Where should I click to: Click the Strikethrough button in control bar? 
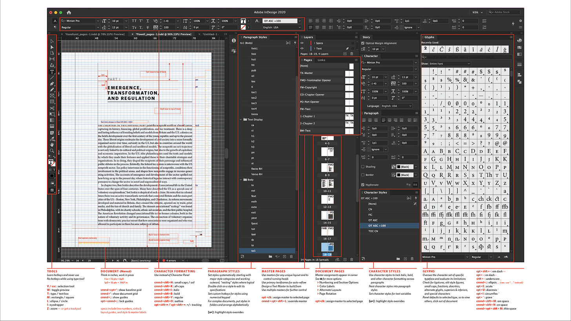pos(148,27)
